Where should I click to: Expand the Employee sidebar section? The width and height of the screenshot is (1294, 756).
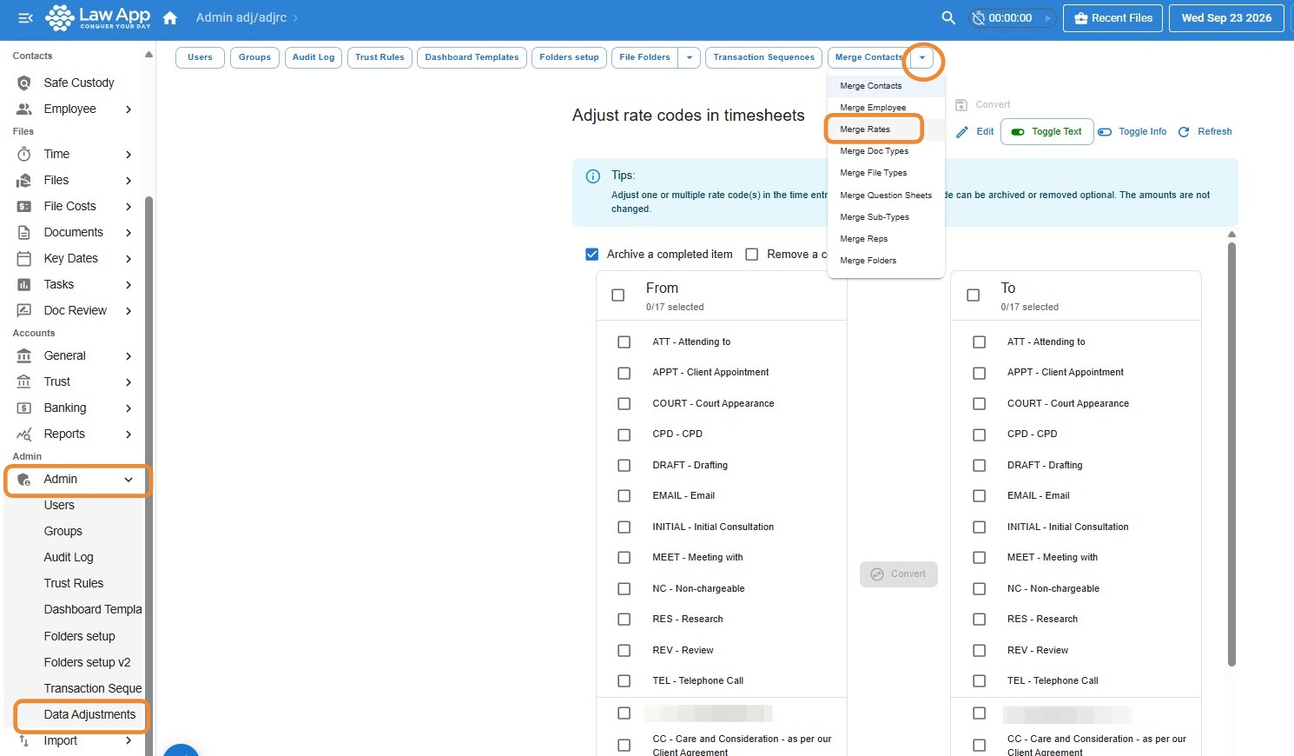129,109
